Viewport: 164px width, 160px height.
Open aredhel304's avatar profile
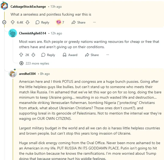[x=13, y=74]
